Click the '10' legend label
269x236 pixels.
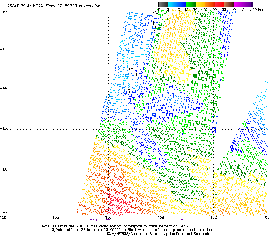click(178, 10)
